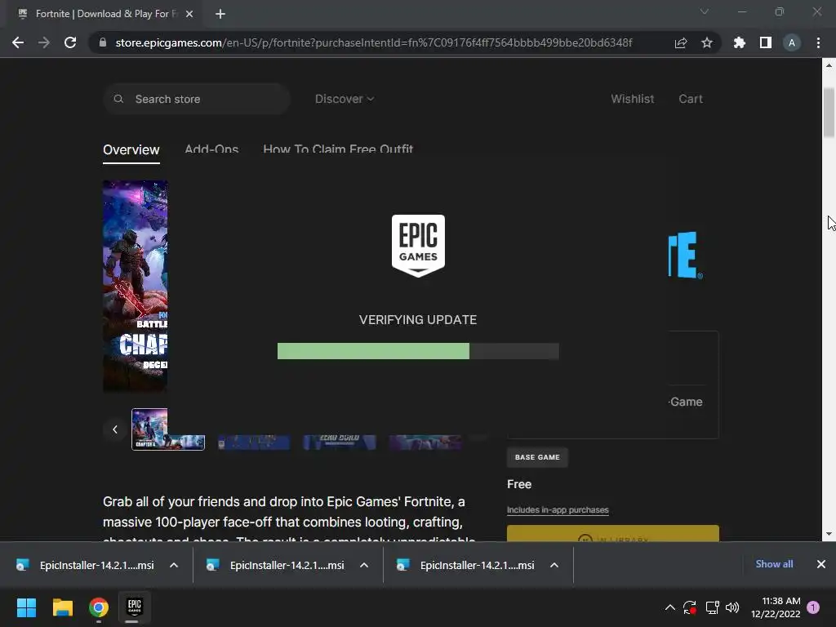Open the Wishlist link

[x=633, y=99]
